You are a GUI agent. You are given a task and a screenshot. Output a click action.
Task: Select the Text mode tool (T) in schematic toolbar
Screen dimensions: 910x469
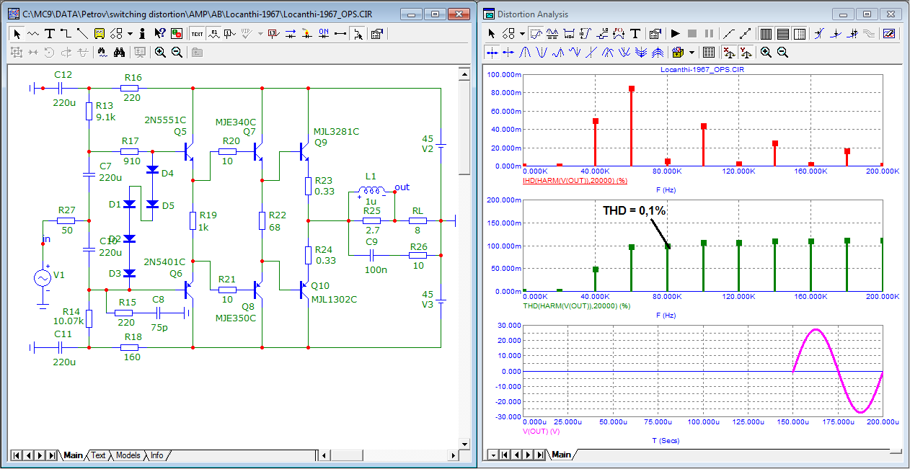point(50,33)
